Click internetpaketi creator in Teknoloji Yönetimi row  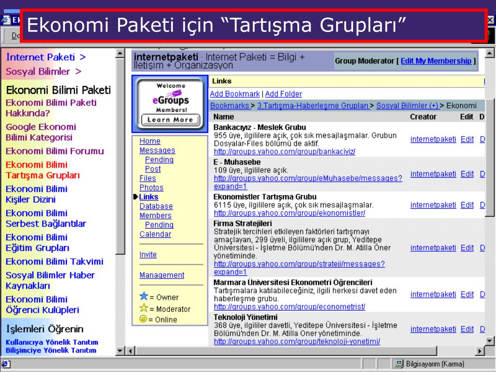click(x=433, y=329)
